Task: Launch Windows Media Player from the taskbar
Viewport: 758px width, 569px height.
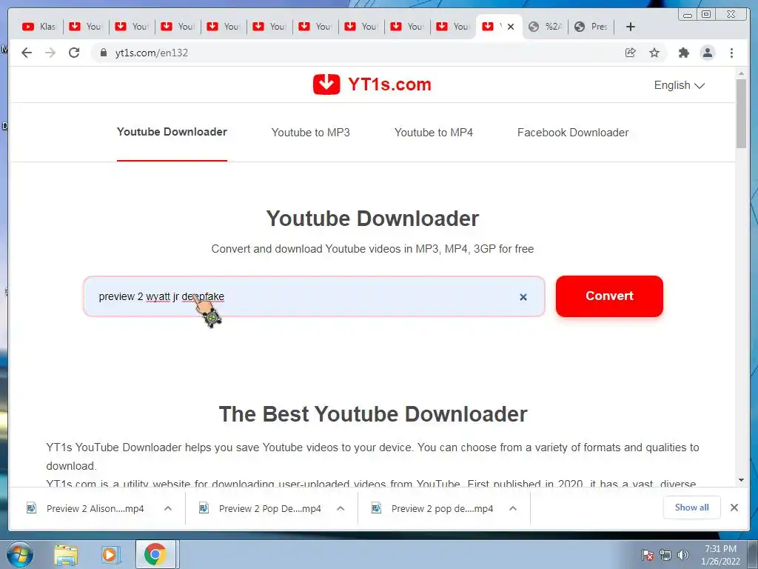Action: (x=110, y=554)
